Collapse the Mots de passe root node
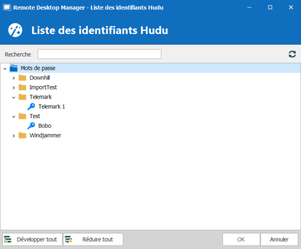 pyautogui.click(x=4, y=68)
